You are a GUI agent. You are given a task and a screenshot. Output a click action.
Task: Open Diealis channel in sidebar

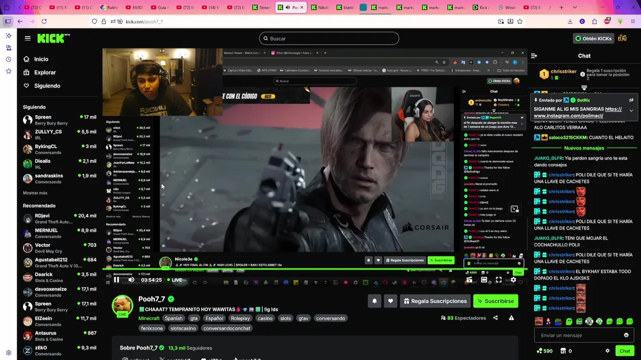point(59,164)
